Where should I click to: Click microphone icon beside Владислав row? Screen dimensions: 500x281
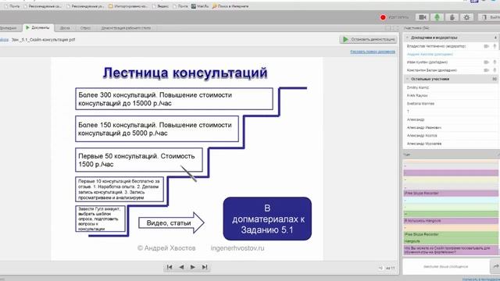pyautogui.click(x=495, y=46)
